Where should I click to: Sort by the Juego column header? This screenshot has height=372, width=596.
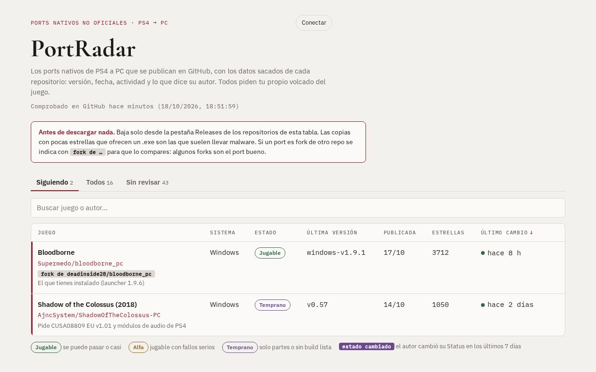47,232
